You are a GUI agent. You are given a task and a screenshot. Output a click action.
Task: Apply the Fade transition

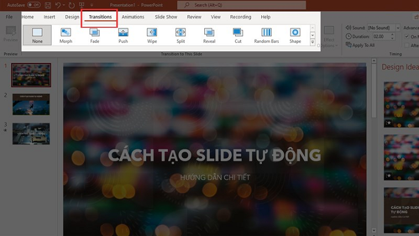[95, 35]
